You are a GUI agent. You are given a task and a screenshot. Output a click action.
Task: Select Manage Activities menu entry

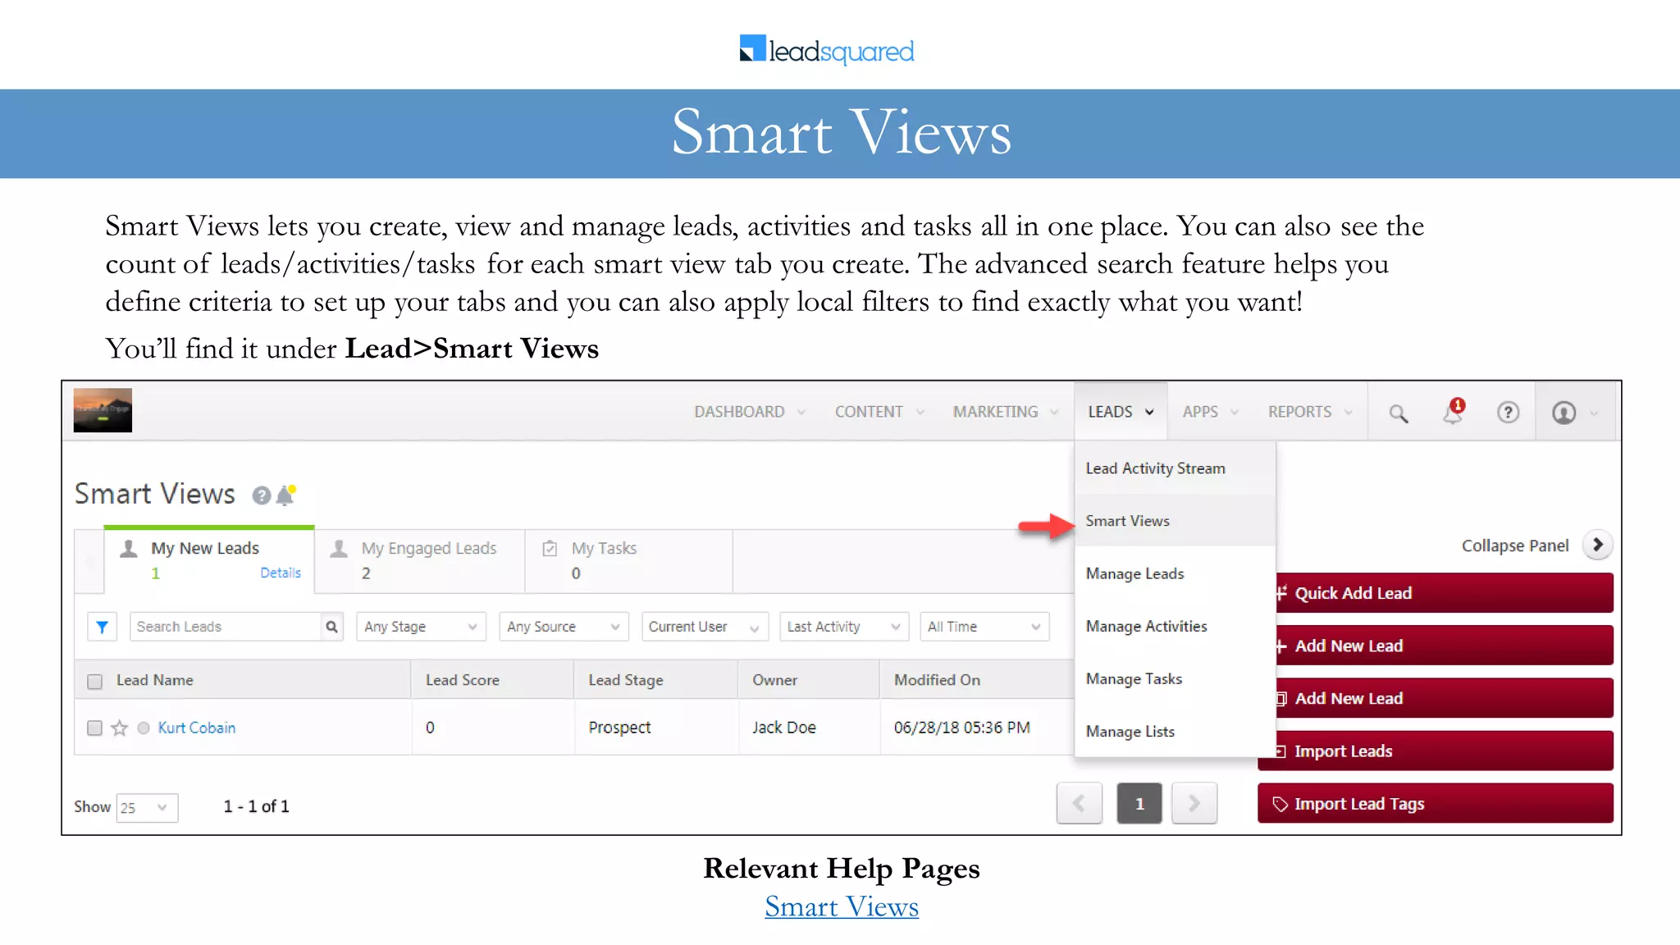tap(1175, 626)
